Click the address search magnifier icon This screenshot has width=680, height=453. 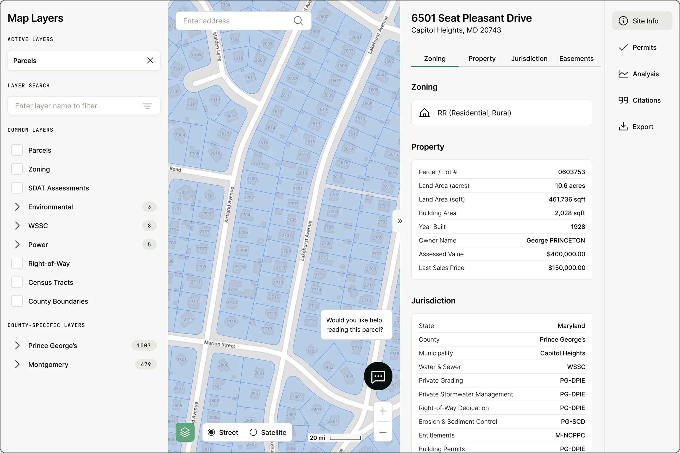[x=298, y=21]
